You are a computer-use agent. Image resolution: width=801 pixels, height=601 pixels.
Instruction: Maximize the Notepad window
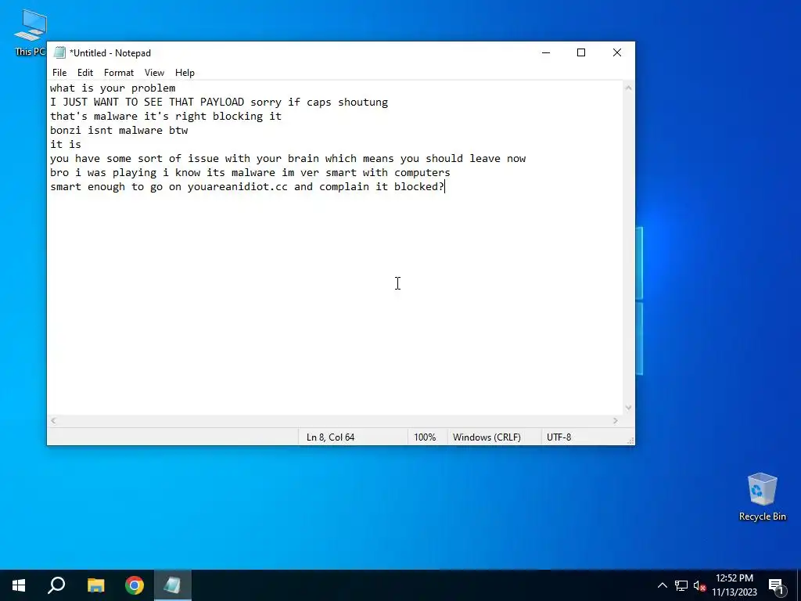click(x=581, y=52)
